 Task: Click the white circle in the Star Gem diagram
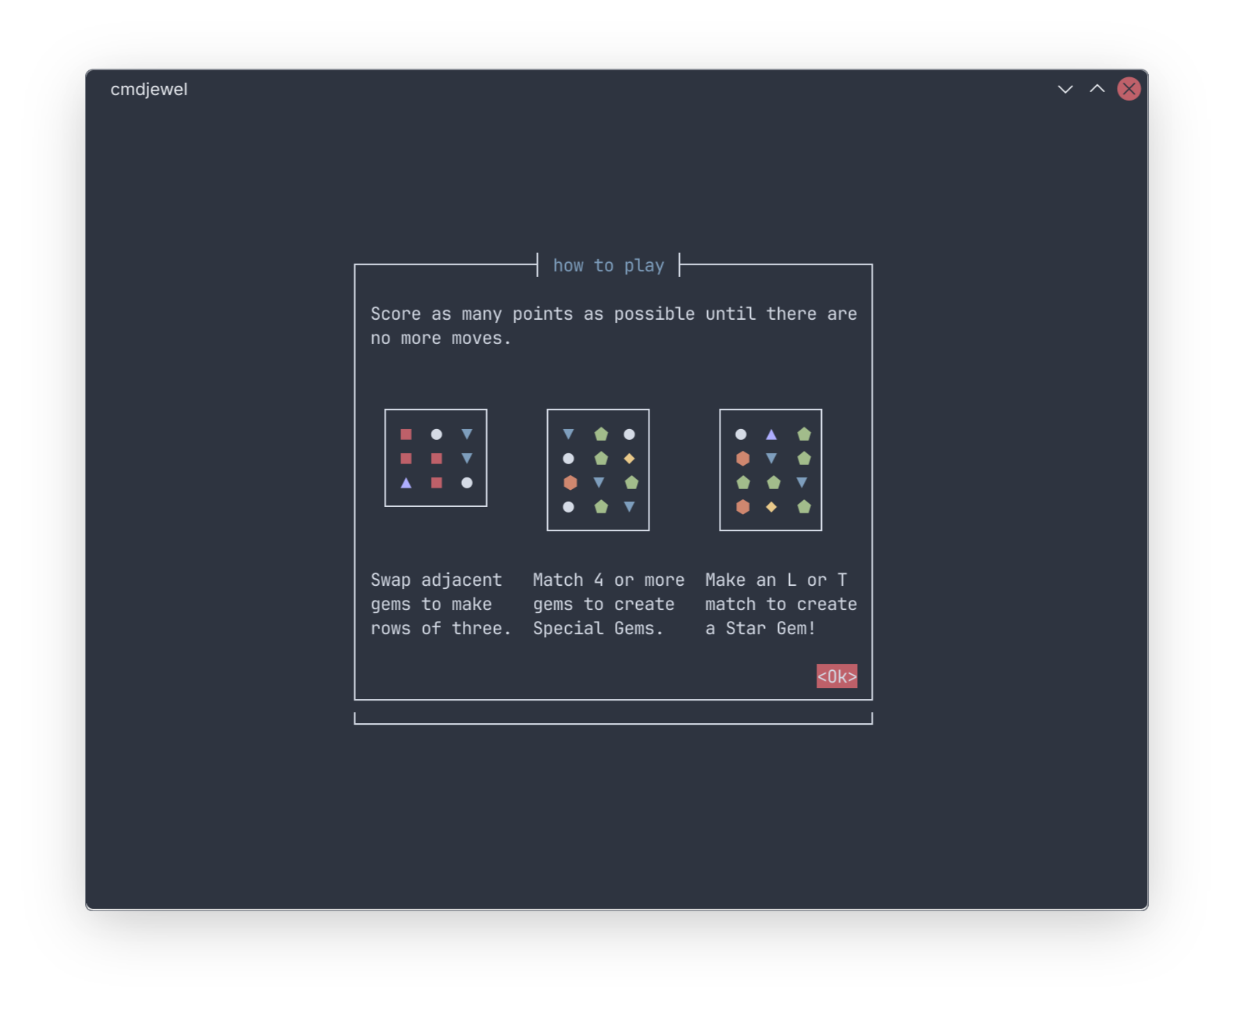click(x=741, y=435)
